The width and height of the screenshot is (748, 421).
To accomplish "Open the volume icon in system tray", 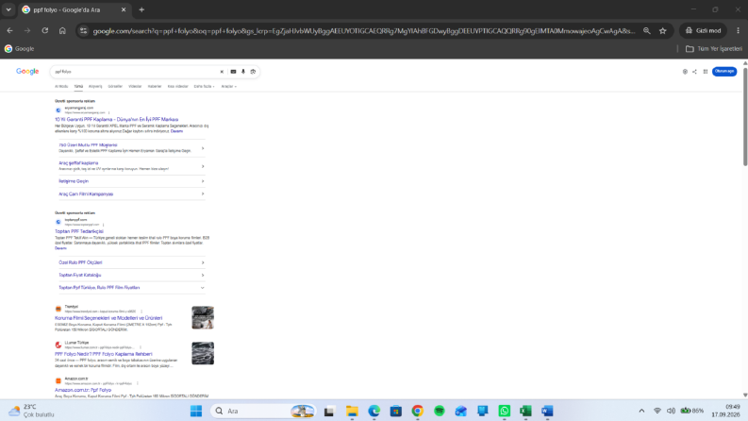I will click(671, 411).
